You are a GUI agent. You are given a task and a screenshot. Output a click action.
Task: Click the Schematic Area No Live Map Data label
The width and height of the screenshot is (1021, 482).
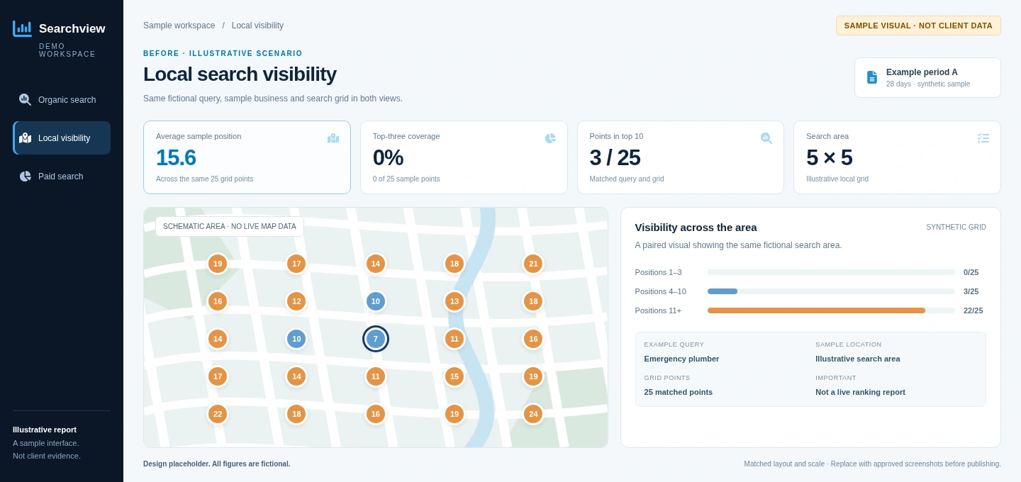[230, 227]
